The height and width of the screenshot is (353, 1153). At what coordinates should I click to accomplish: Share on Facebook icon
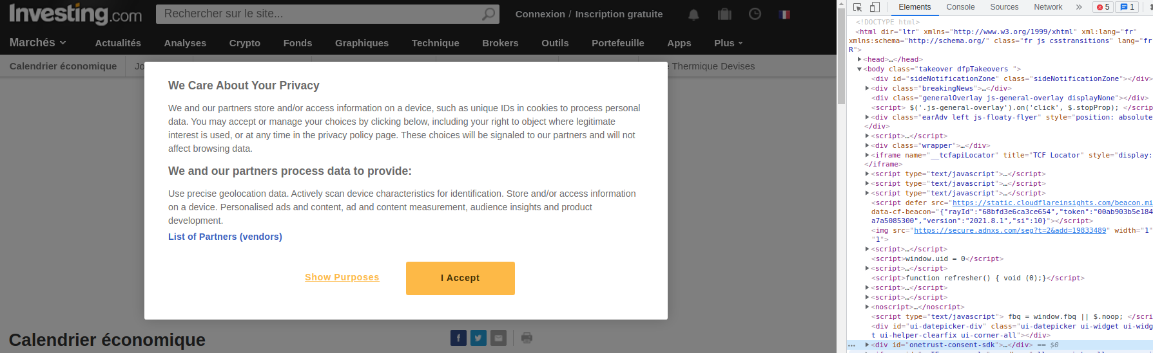click(458, 338)
